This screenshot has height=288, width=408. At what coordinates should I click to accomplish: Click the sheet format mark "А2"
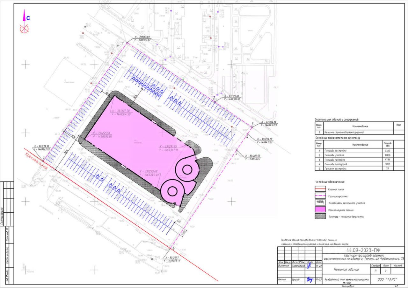(396, 286)
